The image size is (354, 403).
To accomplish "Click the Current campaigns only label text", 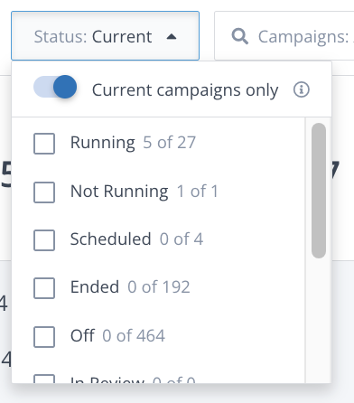I will click(x=185, y=90).
